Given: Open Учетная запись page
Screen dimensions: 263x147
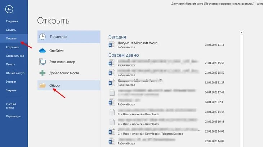Looking at the screenshot, I should point(11,106).
